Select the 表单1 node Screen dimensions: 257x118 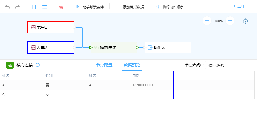click(51, 27)
